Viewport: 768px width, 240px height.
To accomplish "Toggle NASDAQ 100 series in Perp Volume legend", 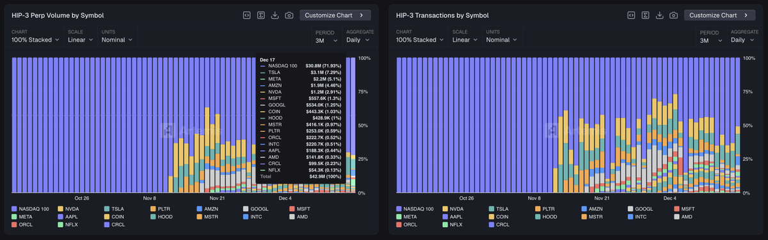I will pyautogui.click(x=30, y=209).
